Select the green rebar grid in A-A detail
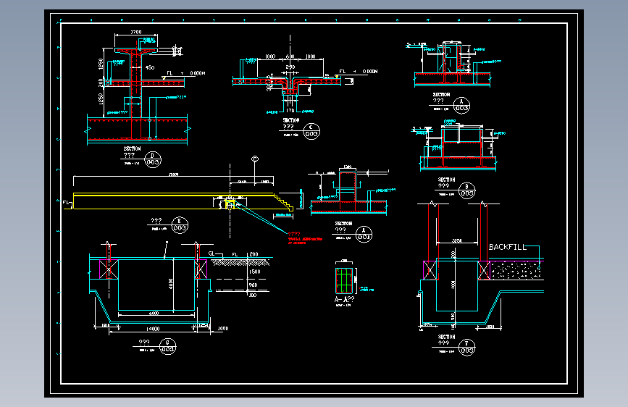The image size is (628, 407). point(343,280)
